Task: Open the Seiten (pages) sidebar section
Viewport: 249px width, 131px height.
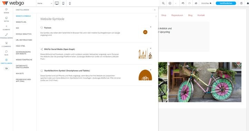Action: click(6, 19)
